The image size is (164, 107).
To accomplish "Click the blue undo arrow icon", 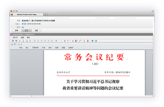I will point(15,44).
